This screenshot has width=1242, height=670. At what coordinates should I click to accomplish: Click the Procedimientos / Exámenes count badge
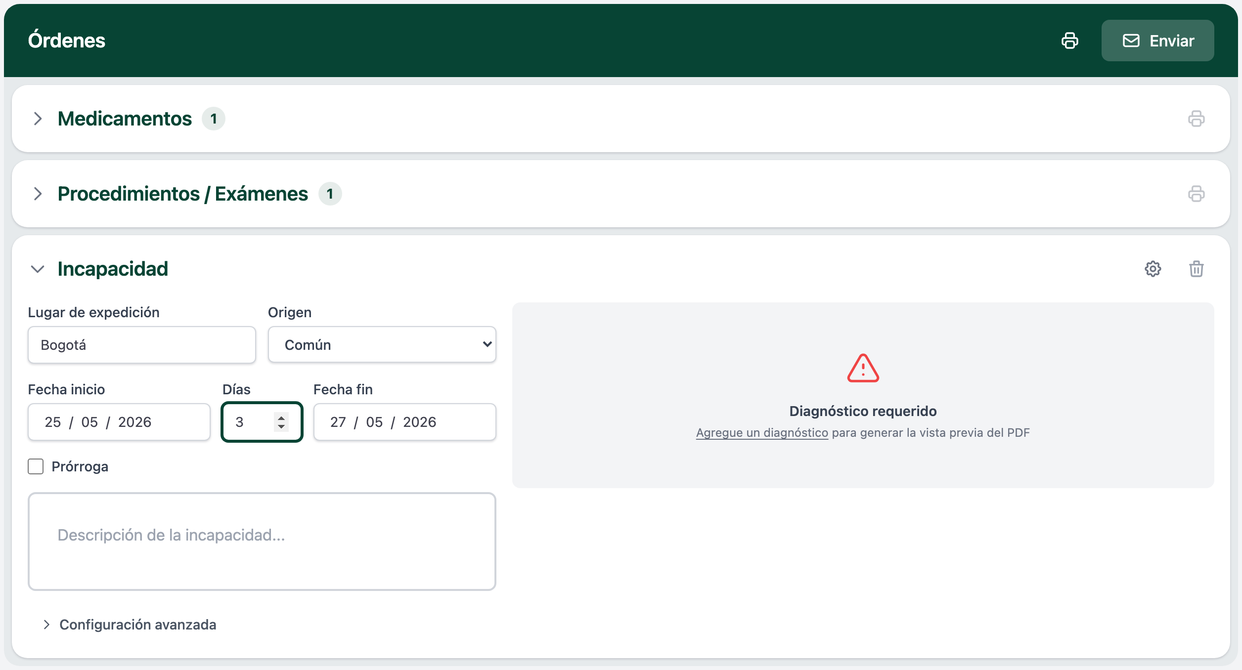point(330,194)
